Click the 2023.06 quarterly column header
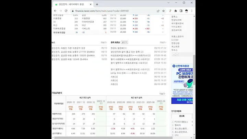 [151, 102]
